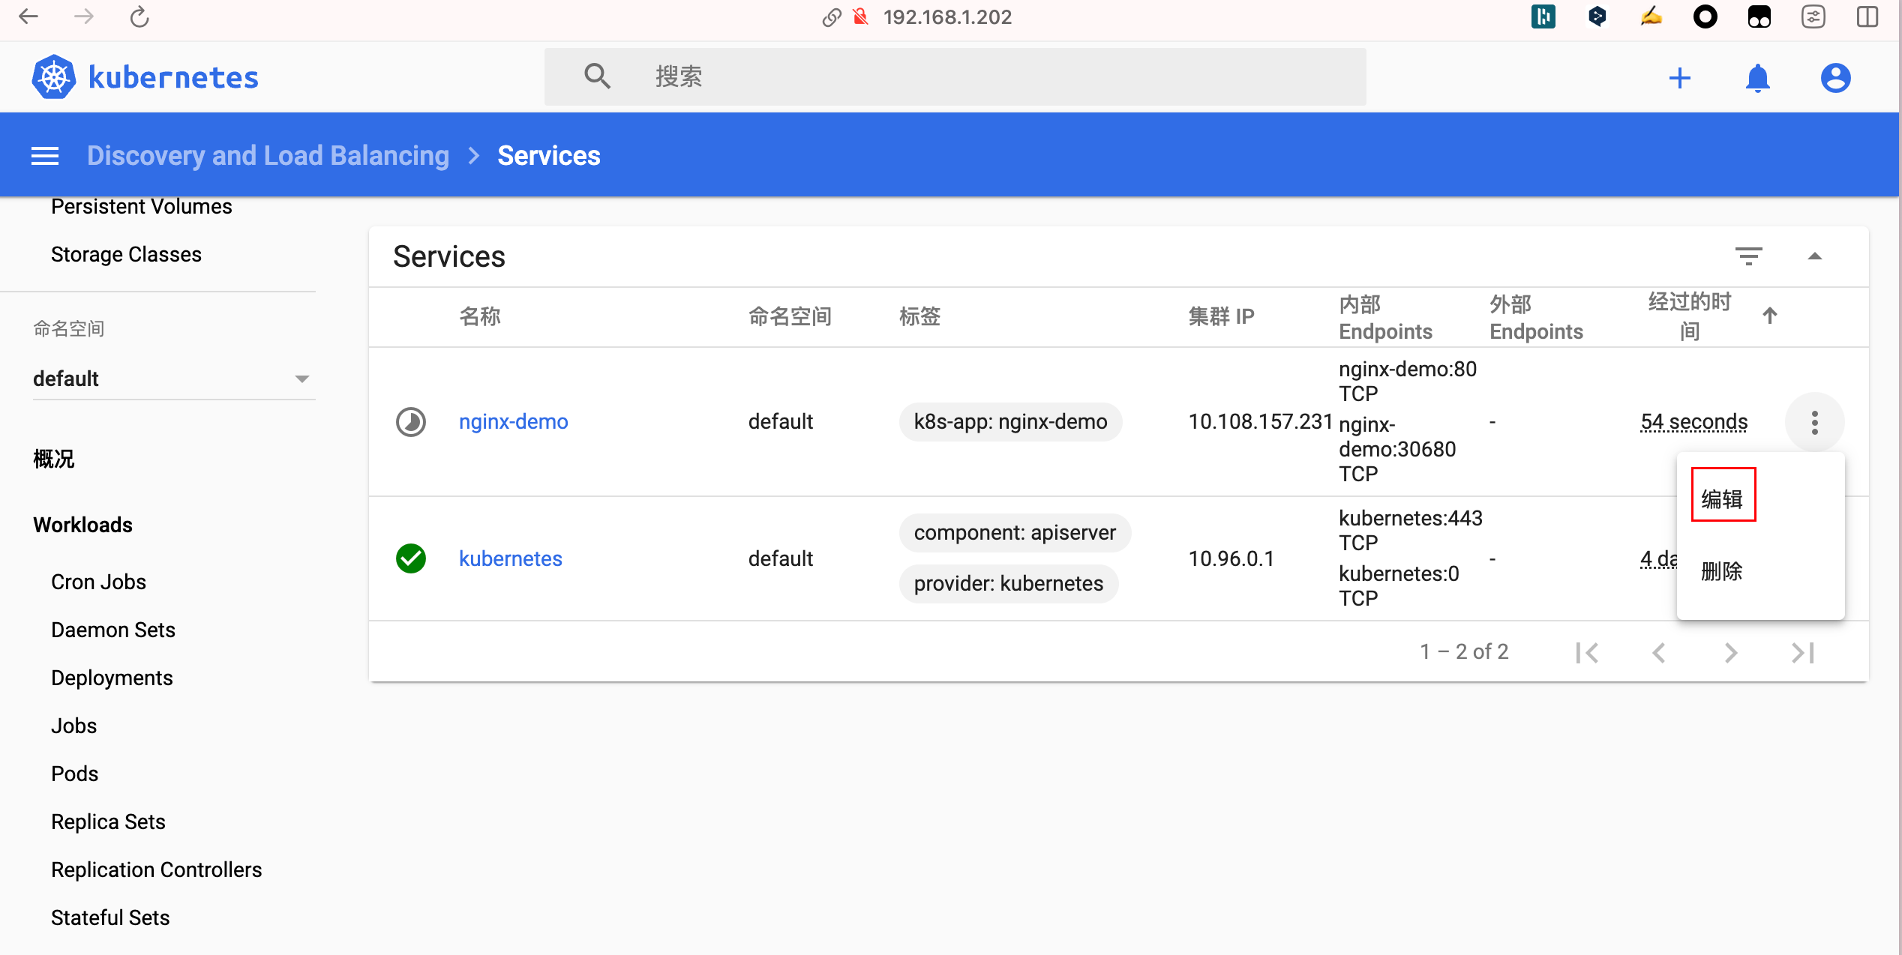
Task: Open dark hexagon extension icon
Action: tap(1597, 16)
